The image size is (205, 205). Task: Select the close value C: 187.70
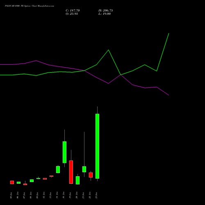pos(73,11)
